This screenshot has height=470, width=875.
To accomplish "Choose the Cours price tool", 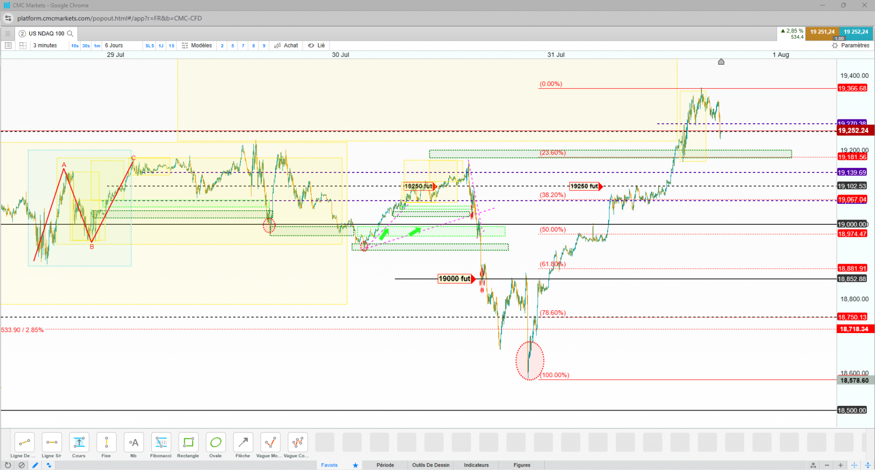I will [79, 442].
